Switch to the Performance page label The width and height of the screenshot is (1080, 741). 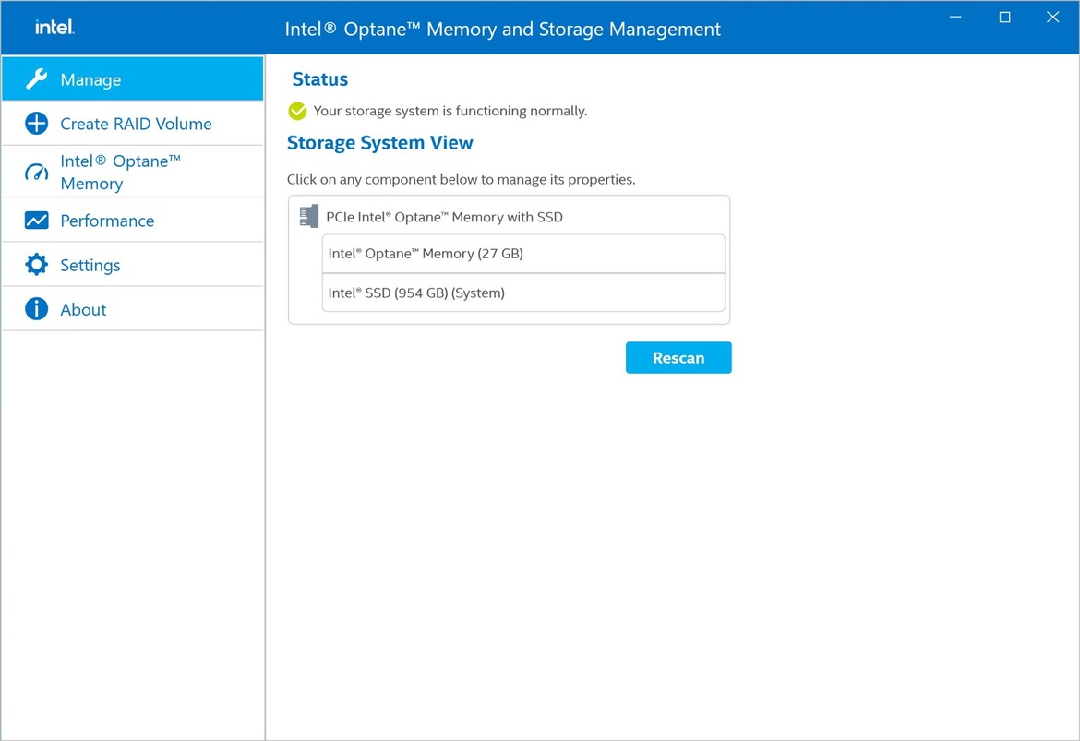(x=107, y=221)
